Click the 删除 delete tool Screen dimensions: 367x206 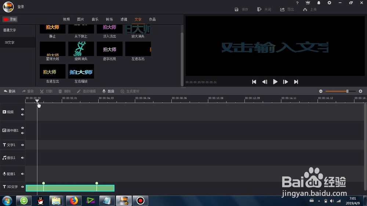pos(65,91)
